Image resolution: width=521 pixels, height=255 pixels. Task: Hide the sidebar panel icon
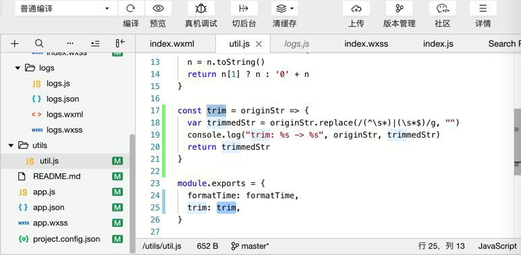pos(120,43)
